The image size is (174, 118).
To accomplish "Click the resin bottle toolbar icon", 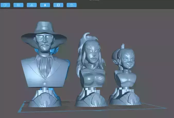I will (x=45, y=5).
